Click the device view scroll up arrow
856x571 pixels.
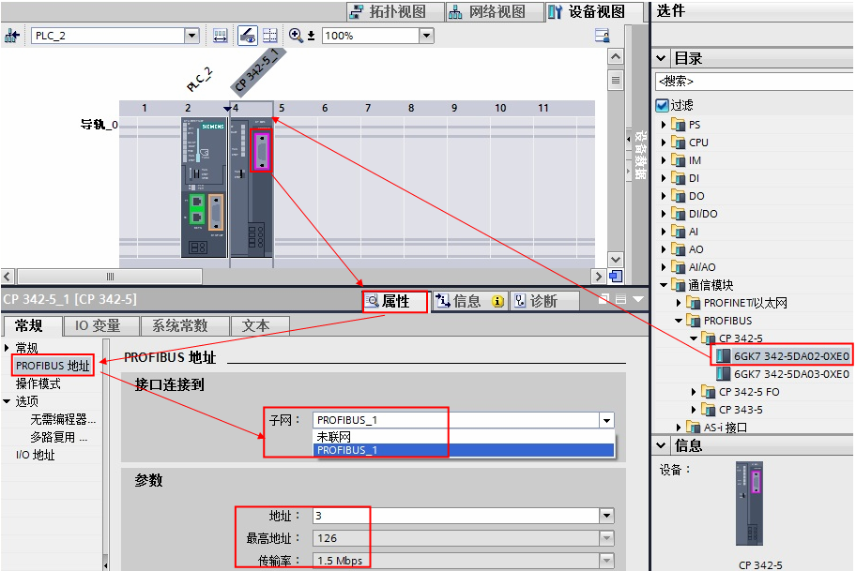[x=616, y=56]
